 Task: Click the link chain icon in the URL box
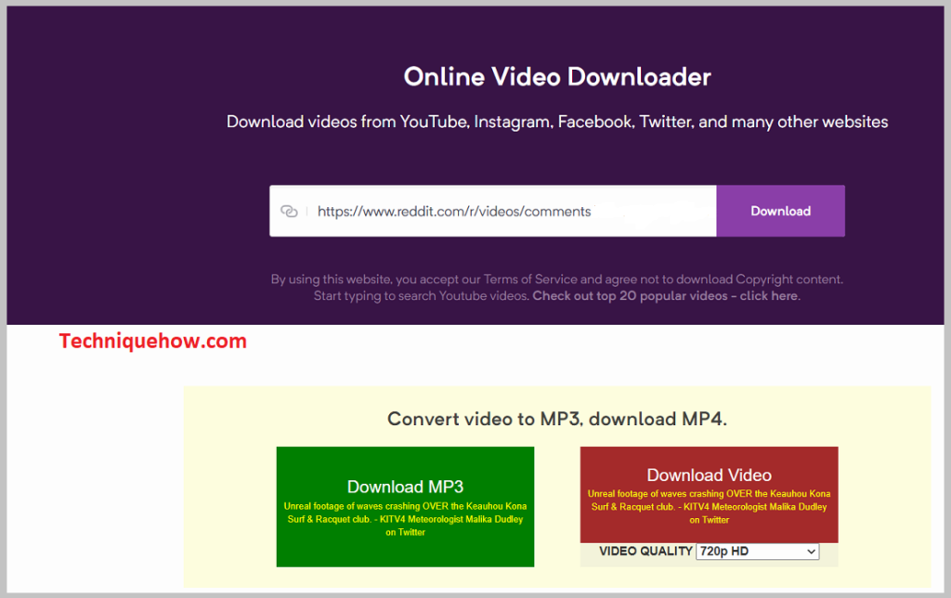[x=290, y=211]
